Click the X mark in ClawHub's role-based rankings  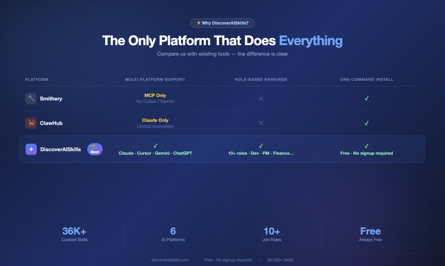pos(261,123)
